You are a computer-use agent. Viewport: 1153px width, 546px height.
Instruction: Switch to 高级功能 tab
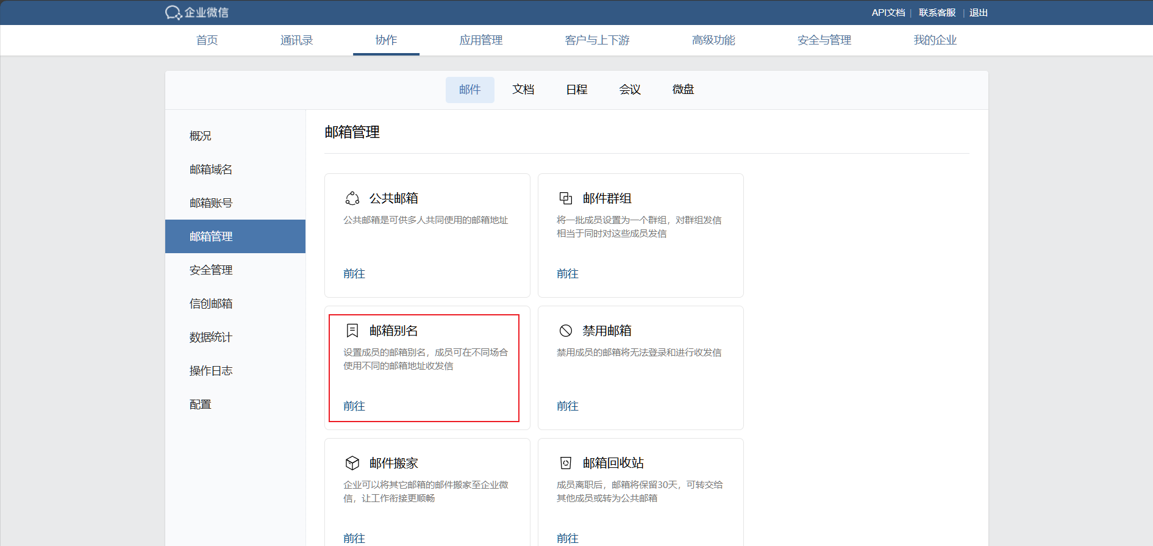(713, 40)
